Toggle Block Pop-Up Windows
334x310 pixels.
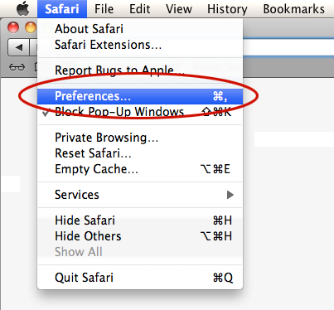[140, 112]
